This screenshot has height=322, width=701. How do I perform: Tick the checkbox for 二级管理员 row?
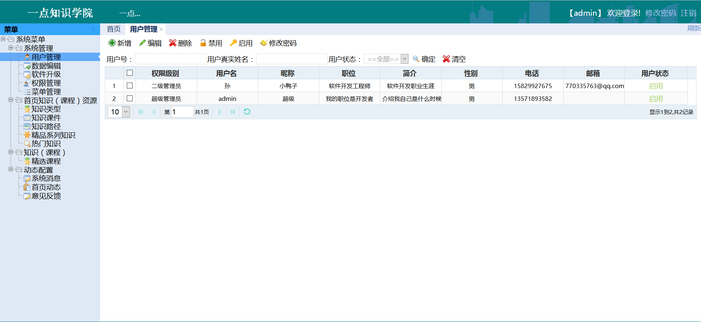(x=130, y=86)
